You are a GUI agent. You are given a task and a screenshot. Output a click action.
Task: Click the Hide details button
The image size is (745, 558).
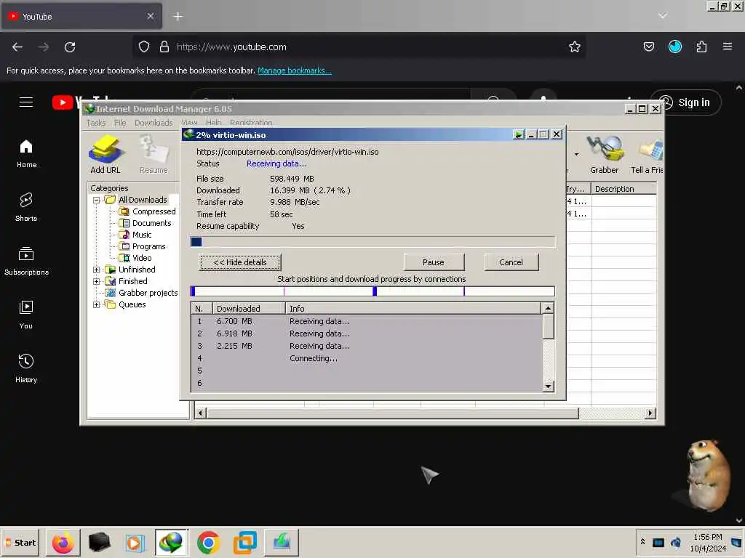pos(240,262)
